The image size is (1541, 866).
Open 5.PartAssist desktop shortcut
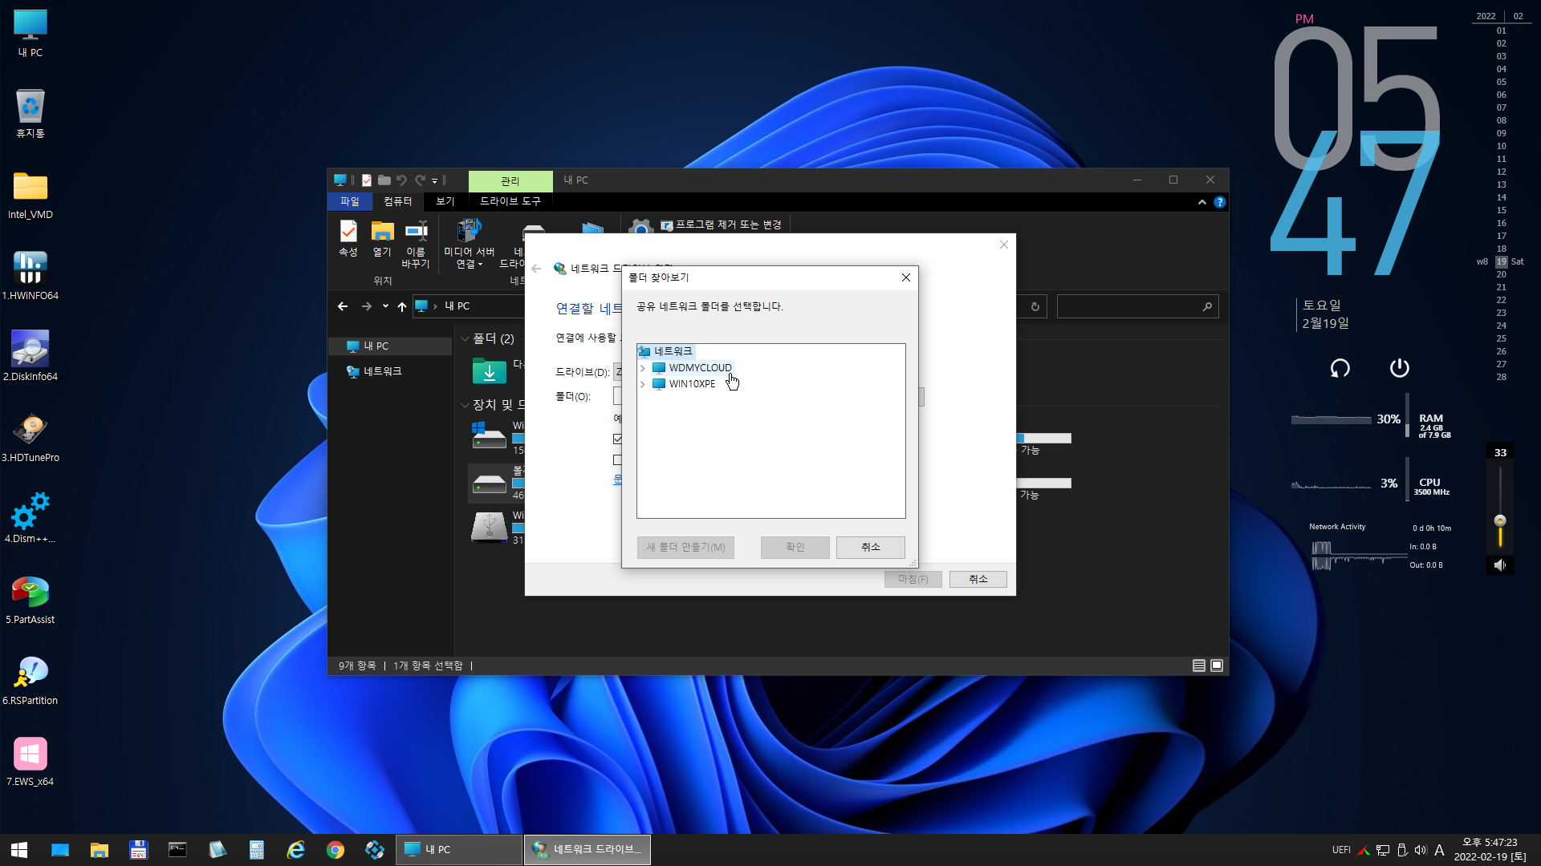click(x=30, y=599)
